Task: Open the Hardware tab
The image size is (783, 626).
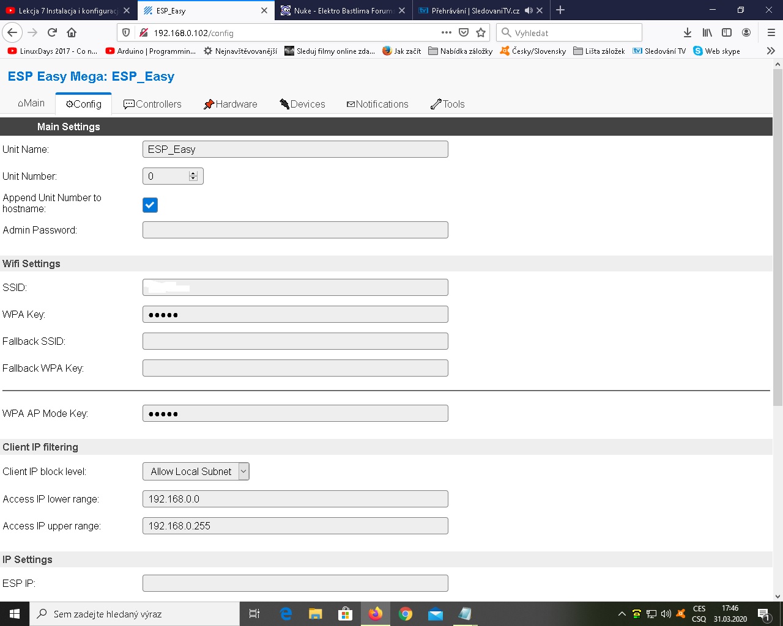Action: pyautogui.click(x=231, y=104)
